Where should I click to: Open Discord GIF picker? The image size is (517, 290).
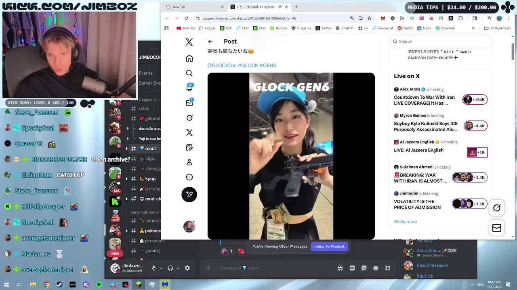(x=352, y=268)
